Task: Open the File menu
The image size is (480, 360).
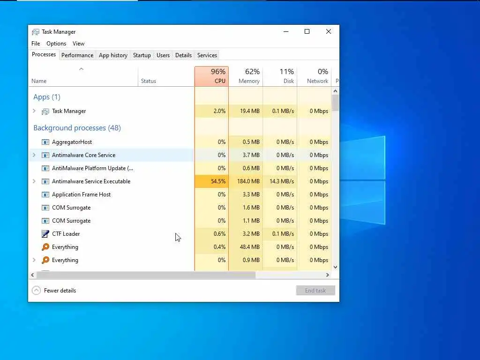Action: point(36,44)
